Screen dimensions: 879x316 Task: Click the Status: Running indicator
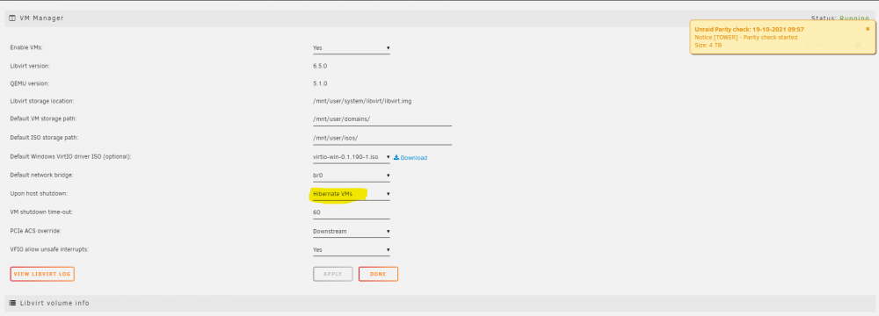tap(839, 18)
